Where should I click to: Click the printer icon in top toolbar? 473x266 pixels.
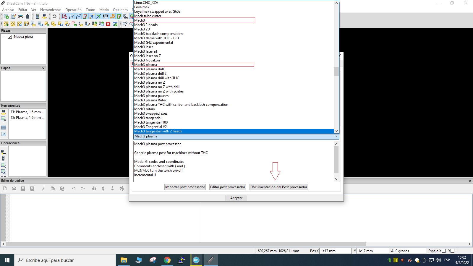tap(21, 16)
